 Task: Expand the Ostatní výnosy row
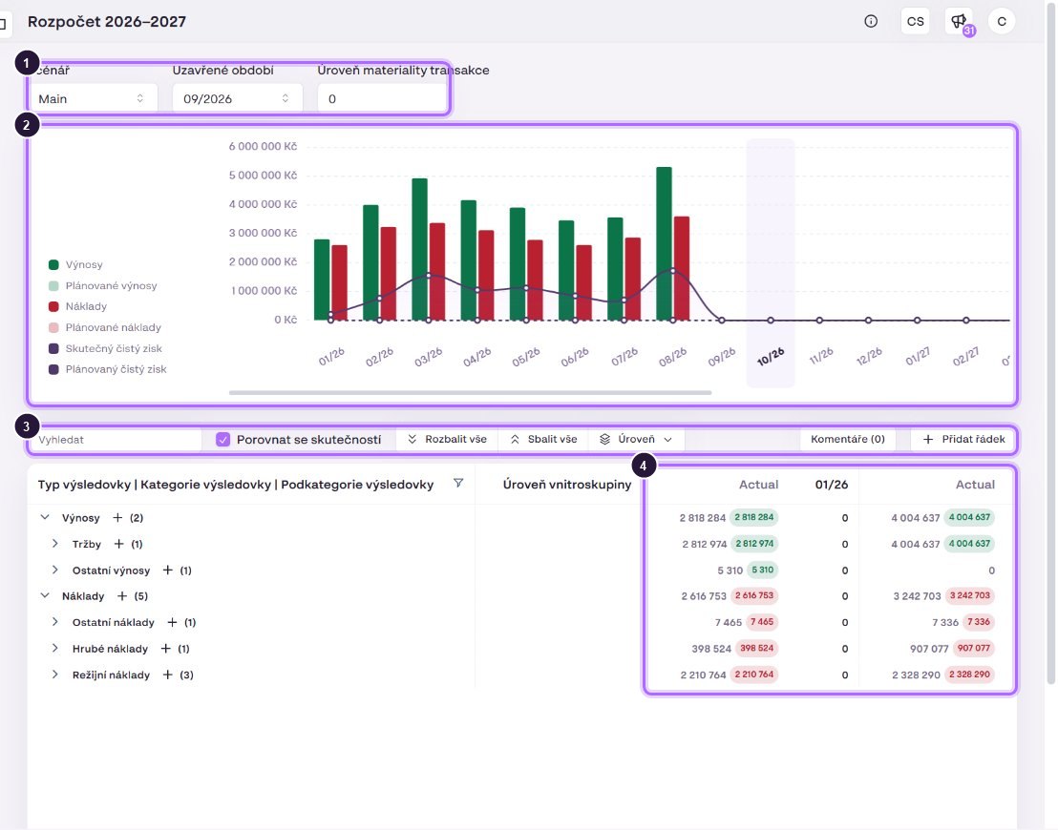click(x=55, y=571)
